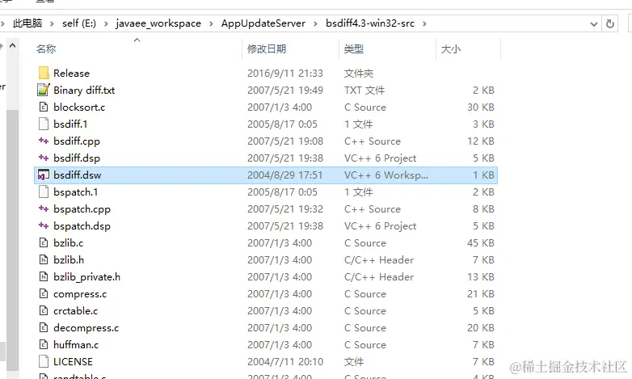Image resolution: width=632 pixels, height=379 pixels.
Task: Sort by 大小 column header
Action: pos(451,48)
